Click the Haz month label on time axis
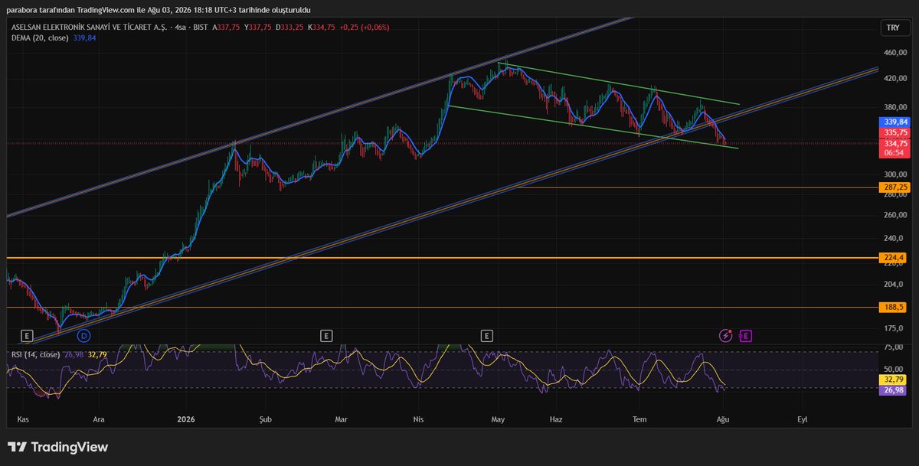This screenshot has height=466, width=919. pos(557,419)
